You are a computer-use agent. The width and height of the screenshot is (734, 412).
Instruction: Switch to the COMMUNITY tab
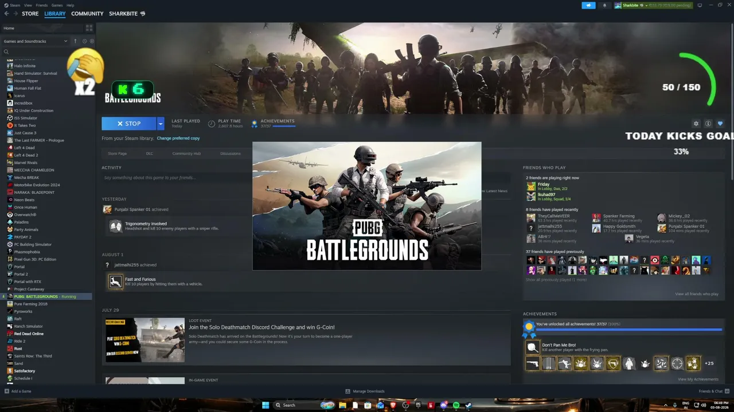coord(87,14)
